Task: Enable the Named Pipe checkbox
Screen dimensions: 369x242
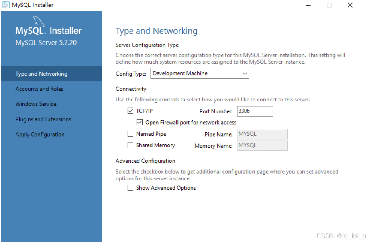Action: pos(130,134)
